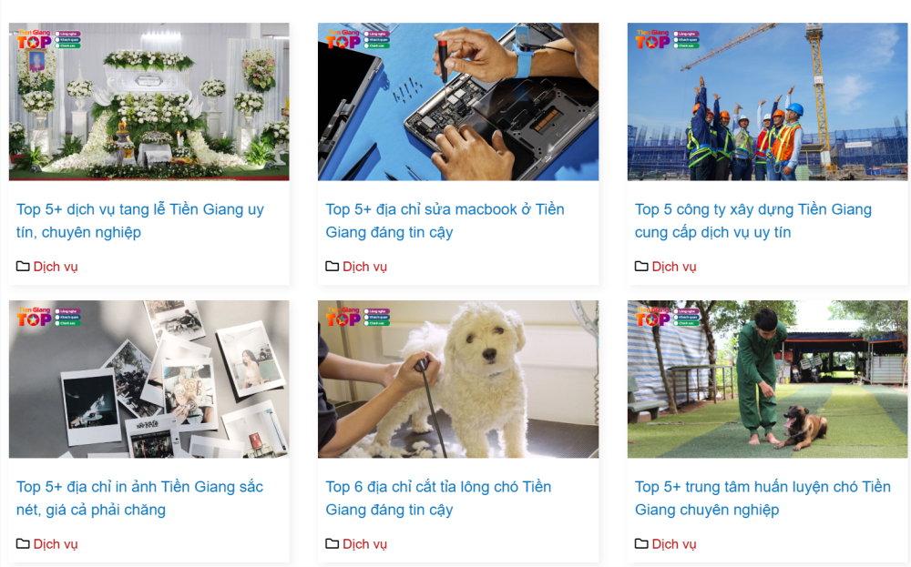Select 'Dịch vụ' category under dog grooming post
The image size is (911, 567).
point(364,543)
